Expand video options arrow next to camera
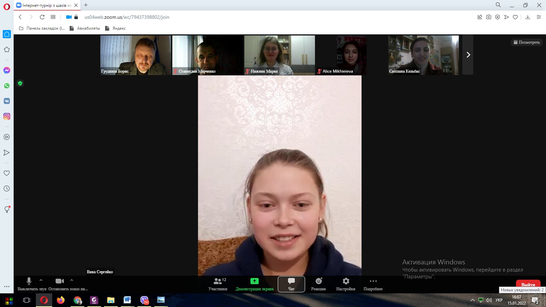Image resolution: width=546 pixels, height=307 pixels. click(x=72, y=280)
